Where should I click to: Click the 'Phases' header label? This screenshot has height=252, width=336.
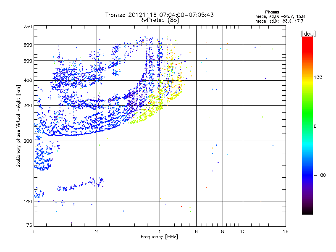tap(272, 12)
